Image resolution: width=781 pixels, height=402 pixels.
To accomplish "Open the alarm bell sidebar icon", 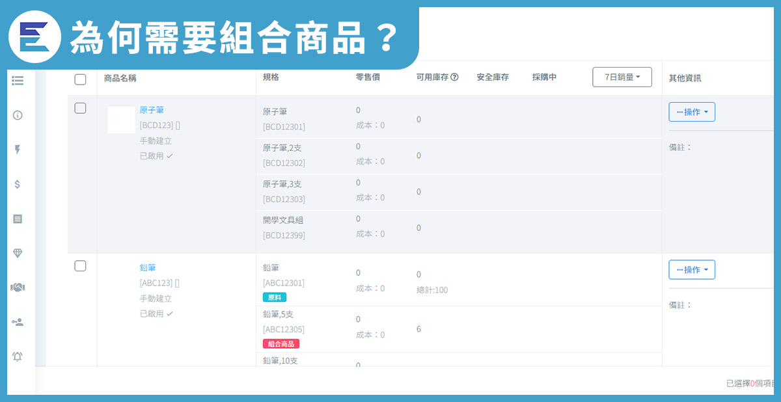I will tap(18, 356).
